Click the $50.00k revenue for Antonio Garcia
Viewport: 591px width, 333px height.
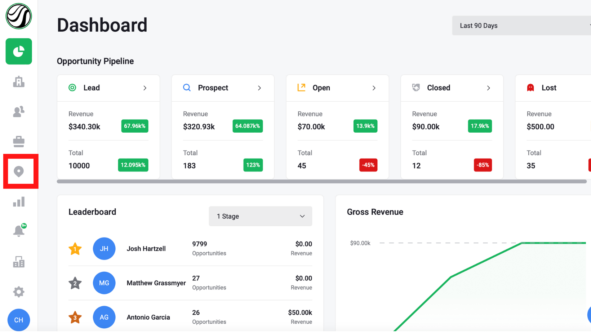(300, 312)
